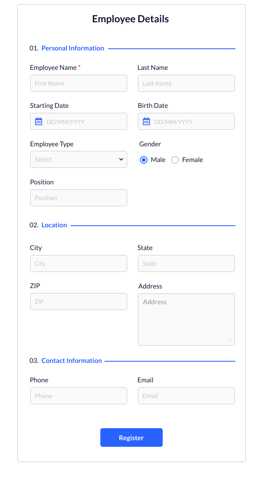The image size is (275, 503).
Task: Click the Contact Information section heading
Action: coord(71,361)
